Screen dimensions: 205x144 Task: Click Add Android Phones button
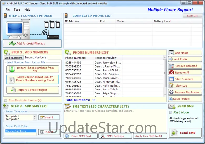(32, 44)
